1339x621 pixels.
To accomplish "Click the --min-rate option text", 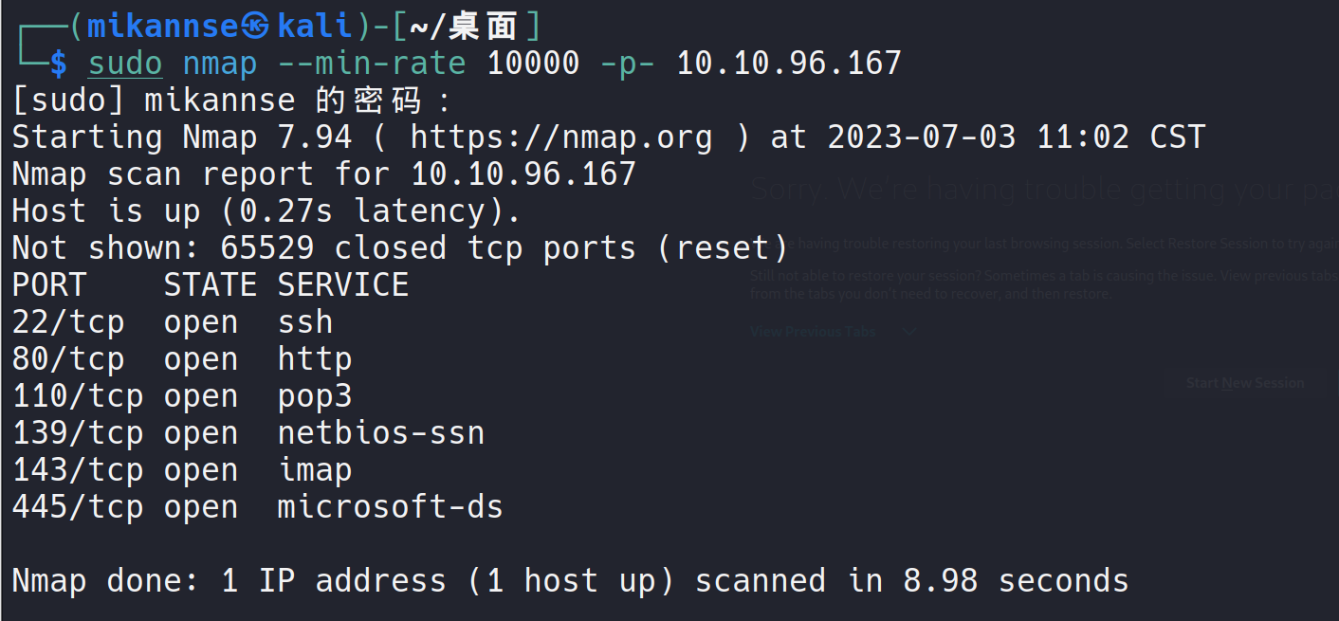I will pyautogui.click(x=371, y=64).
